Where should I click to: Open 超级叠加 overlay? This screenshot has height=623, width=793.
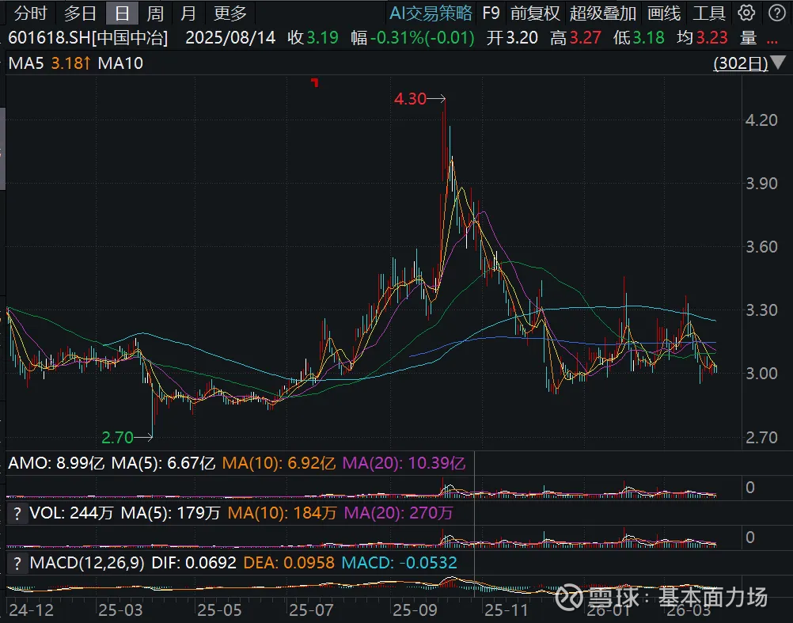click(x=603, y=13)
